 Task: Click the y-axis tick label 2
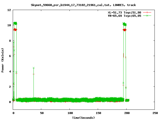[10, 87]
